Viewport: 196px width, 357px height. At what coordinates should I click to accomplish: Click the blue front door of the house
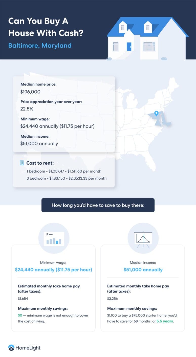[x=129, y=47]
